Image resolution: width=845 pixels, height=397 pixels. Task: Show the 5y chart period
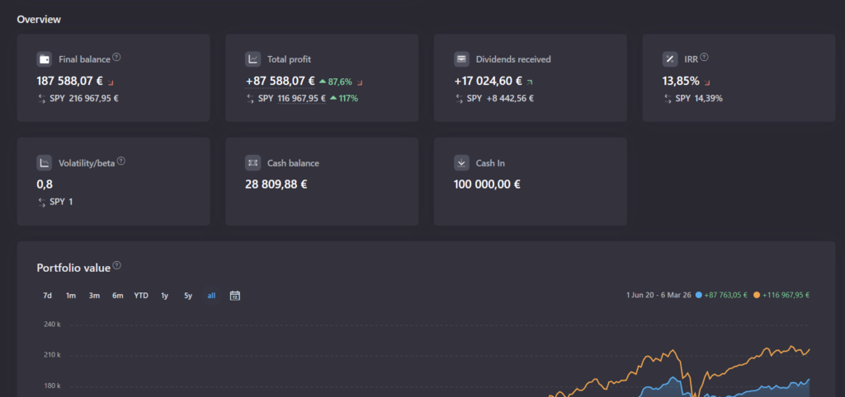click(x=188, y=296)
